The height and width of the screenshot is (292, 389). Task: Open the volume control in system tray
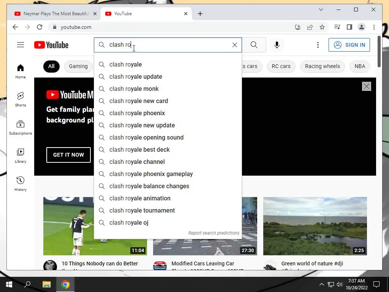point(340,284)
